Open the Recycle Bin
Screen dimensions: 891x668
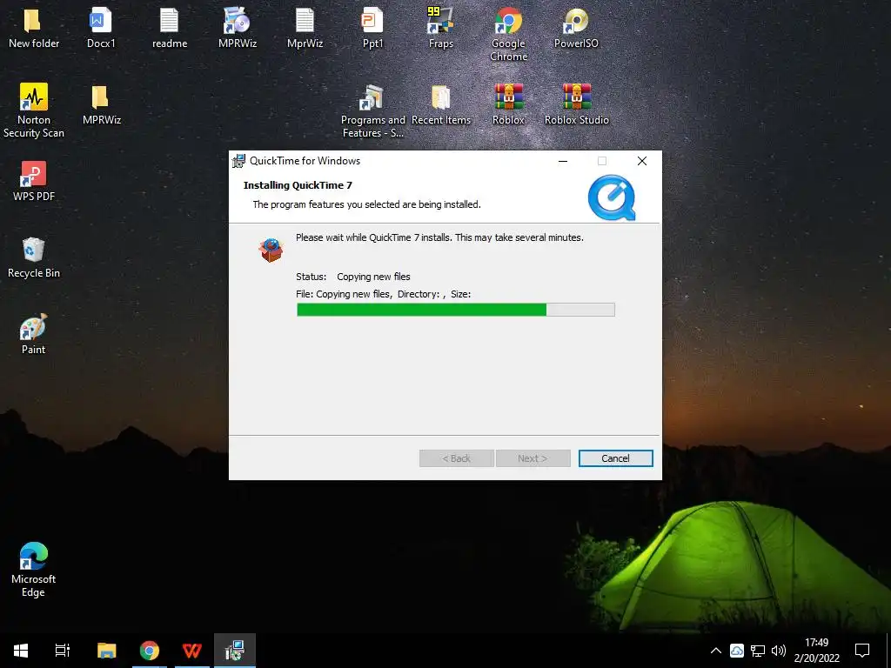(x=34, y=250)
